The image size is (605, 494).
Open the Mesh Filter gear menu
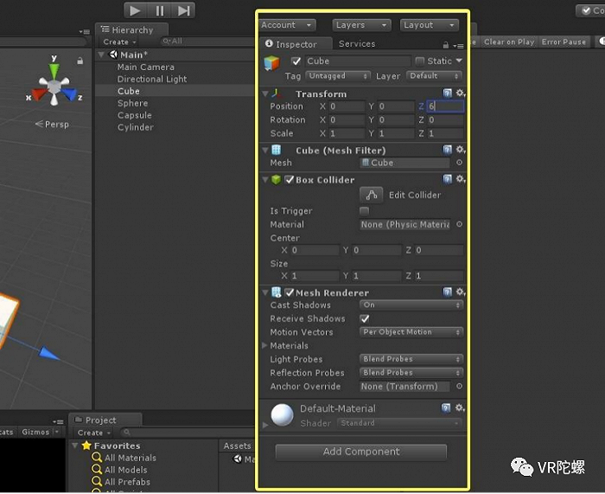[461, 150]
